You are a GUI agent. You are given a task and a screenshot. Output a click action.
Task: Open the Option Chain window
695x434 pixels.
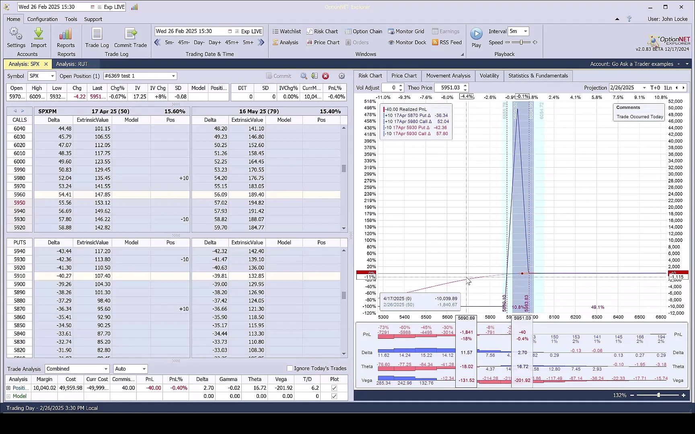tap(364, 31)
